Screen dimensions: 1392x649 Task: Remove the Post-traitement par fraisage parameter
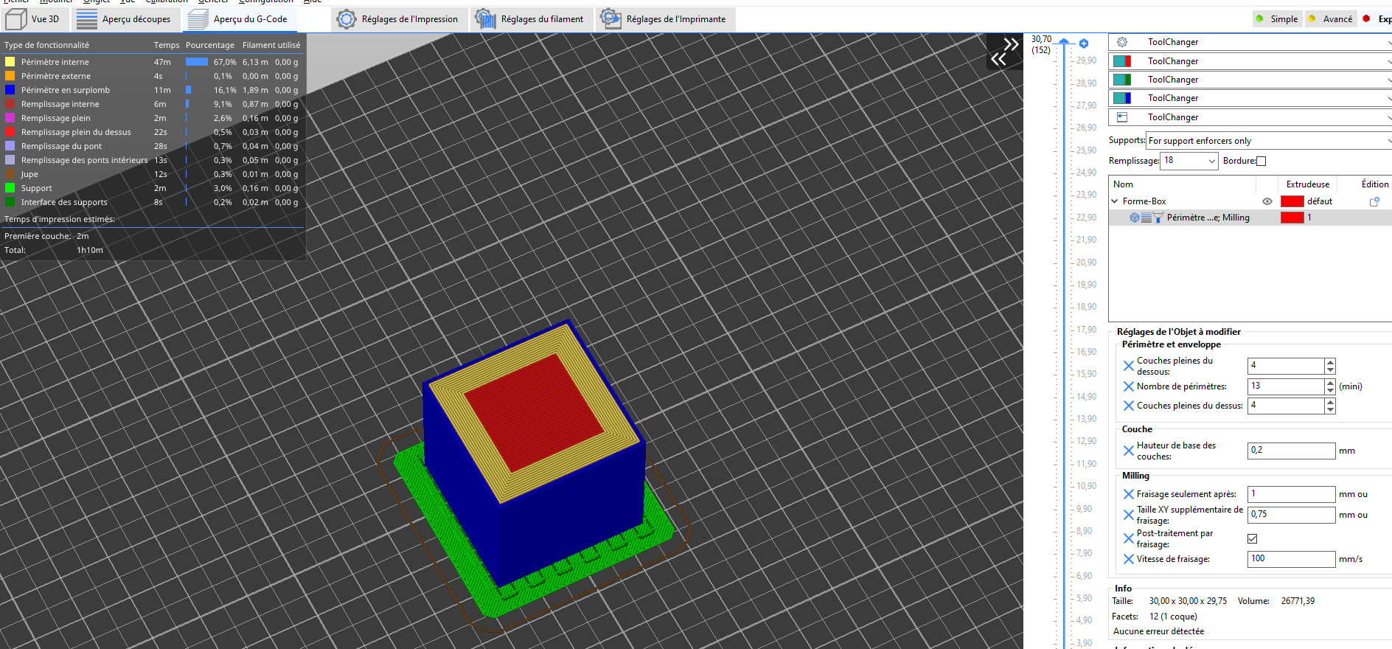(x=1129, y=538)
